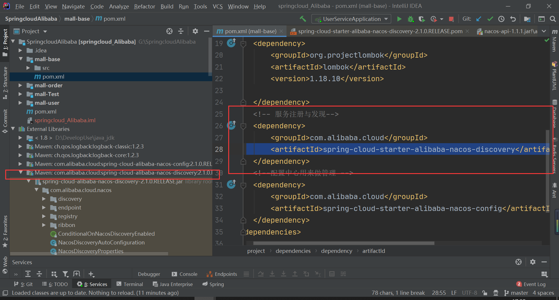Expand the discovery package
The image size is (559, 300).
(44, 199)
